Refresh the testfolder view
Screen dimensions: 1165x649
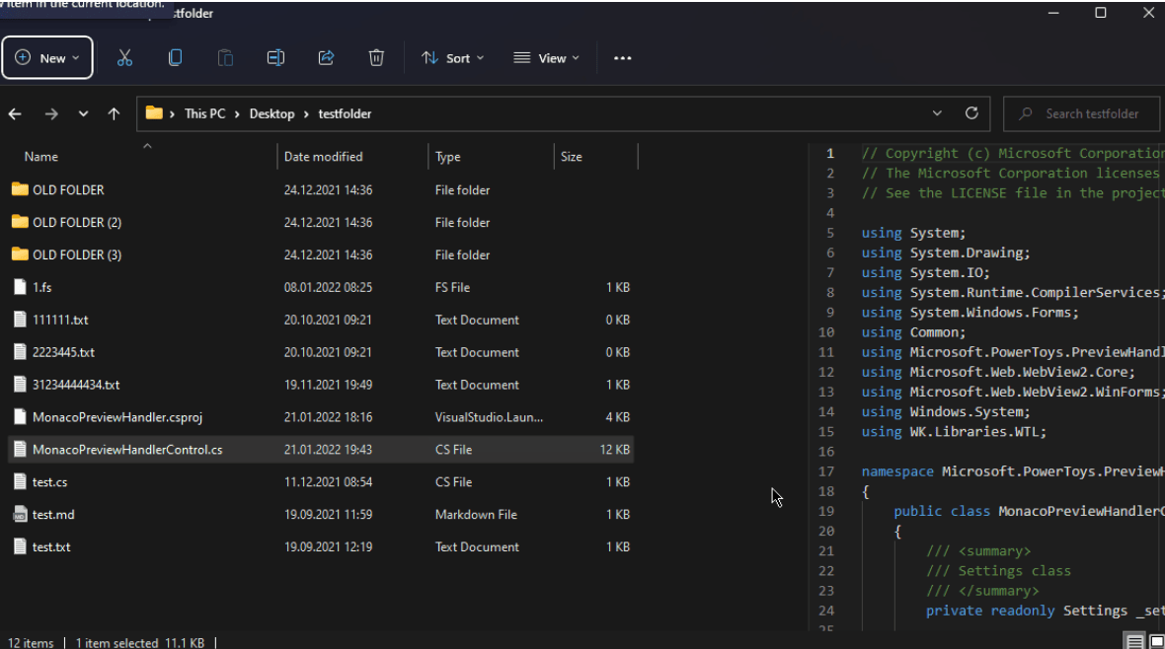(x=971, y=112)
